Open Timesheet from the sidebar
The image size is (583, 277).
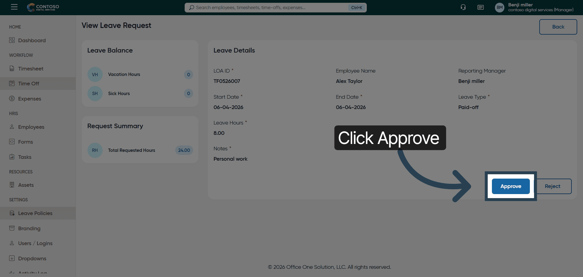[30, 69]
